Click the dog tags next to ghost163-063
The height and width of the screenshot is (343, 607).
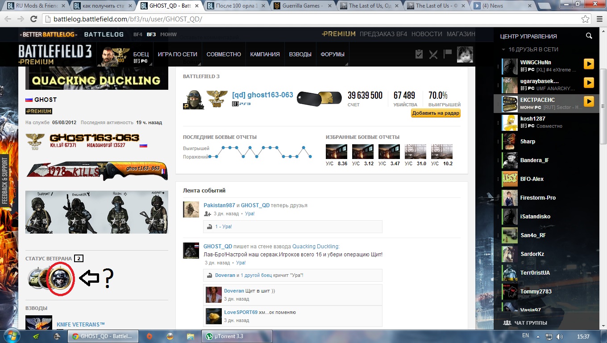point(319,98)
